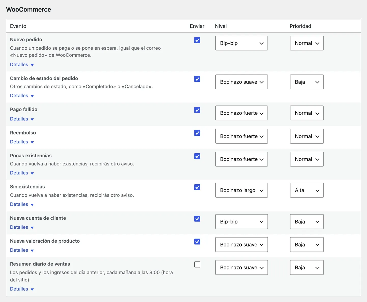The image size is (367, 302).
Task: Open Prioridad dropdown for Nuevo pedido
Action: coord(307,43)
